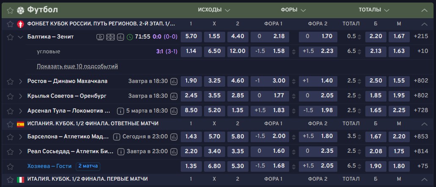Open live video stream for Балтика – Зенит
Screen dimensions: 436x187
click(x=100, y=37)
